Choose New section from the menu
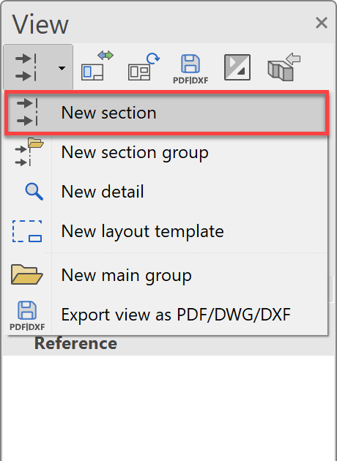 tap(166, 113)
